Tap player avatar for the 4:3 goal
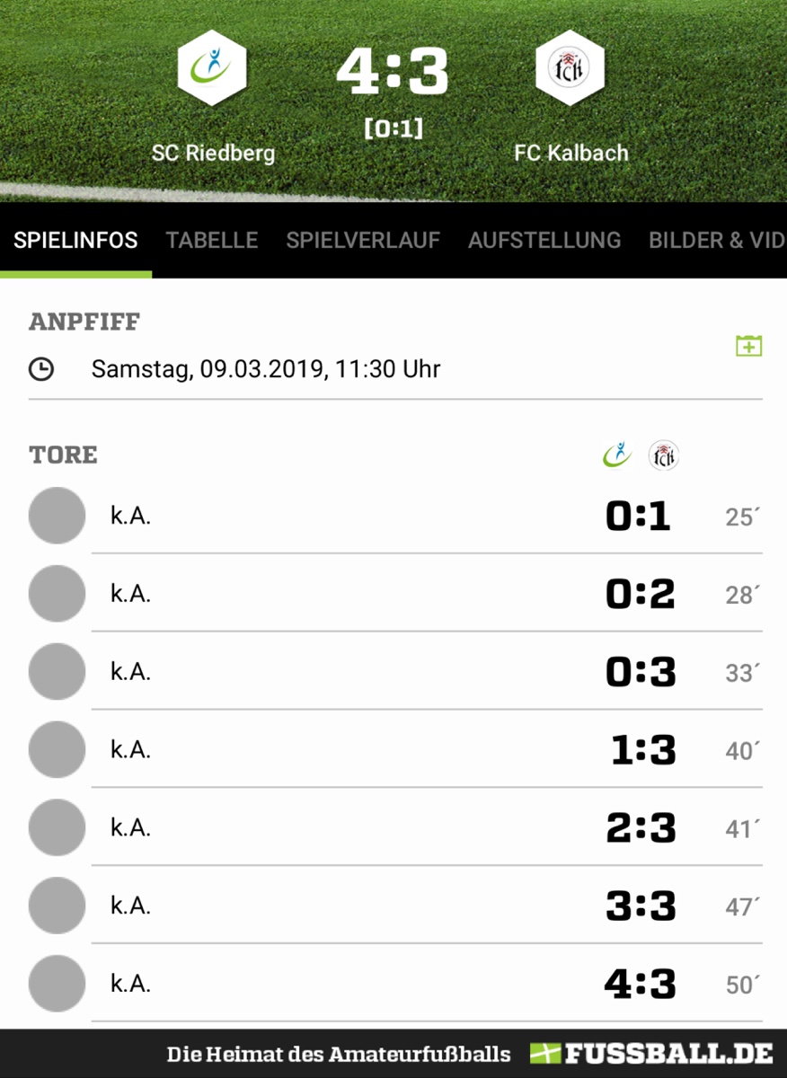Viewport: 787px width, 1078px height. point(57,984)
